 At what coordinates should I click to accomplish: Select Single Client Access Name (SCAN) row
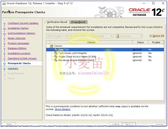coord(105,57)
